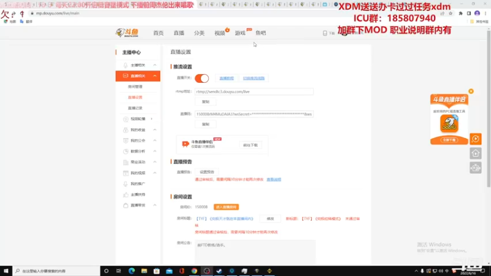Click the home icon on the right float bar
Viewport: 491px width, 276px height.
click(475, 153)
